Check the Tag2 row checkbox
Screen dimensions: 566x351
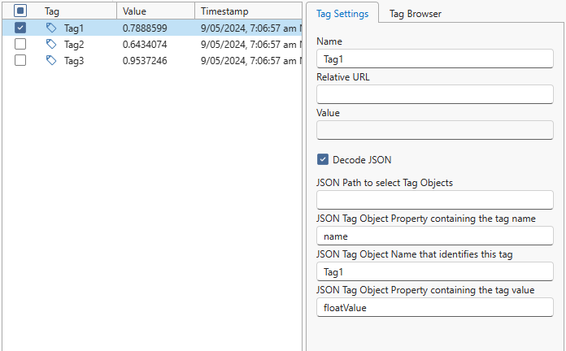pyautogui.click(x=20, y=44)
